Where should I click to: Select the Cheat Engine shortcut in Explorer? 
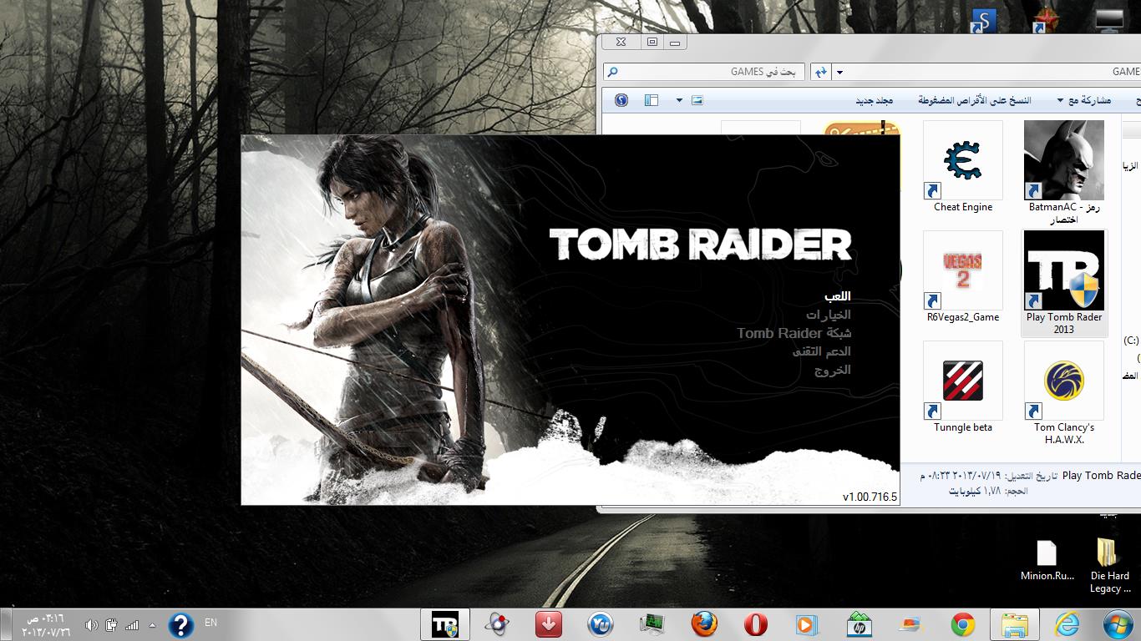(963, 167)
